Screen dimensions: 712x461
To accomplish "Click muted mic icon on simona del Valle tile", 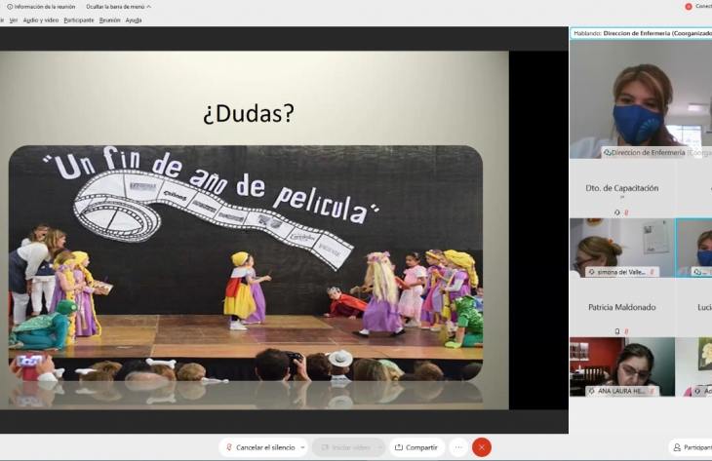I will click(653, 272).
